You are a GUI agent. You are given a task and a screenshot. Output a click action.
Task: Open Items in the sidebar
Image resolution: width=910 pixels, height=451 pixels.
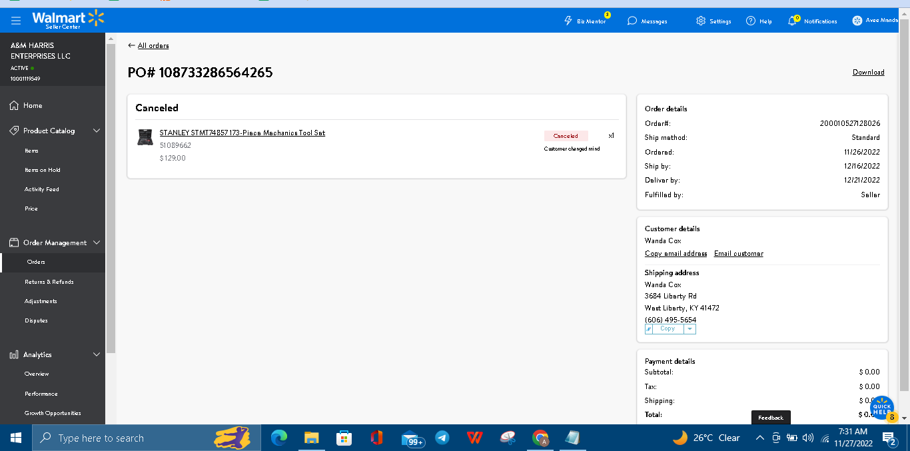(x=31, y=151)
